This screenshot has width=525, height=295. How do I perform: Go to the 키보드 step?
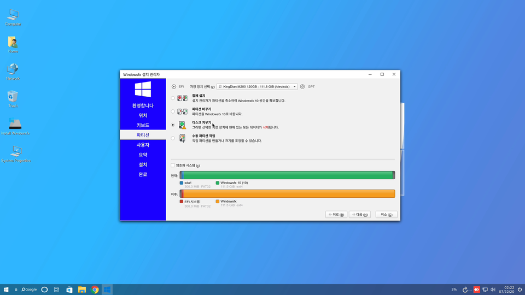[143, 125]
